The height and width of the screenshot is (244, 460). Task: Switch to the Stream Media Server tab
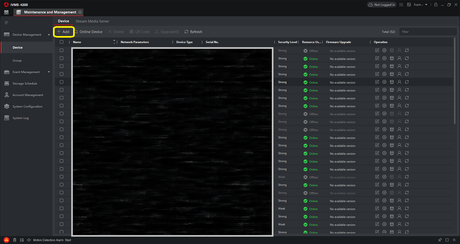(x=92, y=21)
